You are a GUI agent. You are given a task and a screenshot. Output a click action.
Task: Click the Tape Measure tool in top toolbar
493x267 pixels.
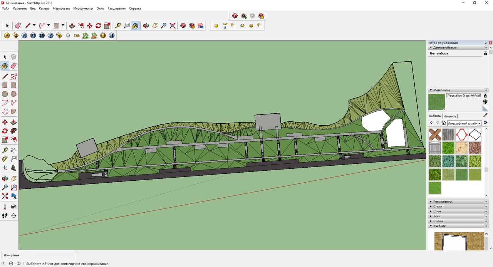click(x=118, y=26)
